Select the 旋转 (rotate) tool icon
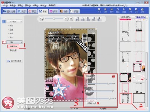150x112 pixels. (118, 10)
